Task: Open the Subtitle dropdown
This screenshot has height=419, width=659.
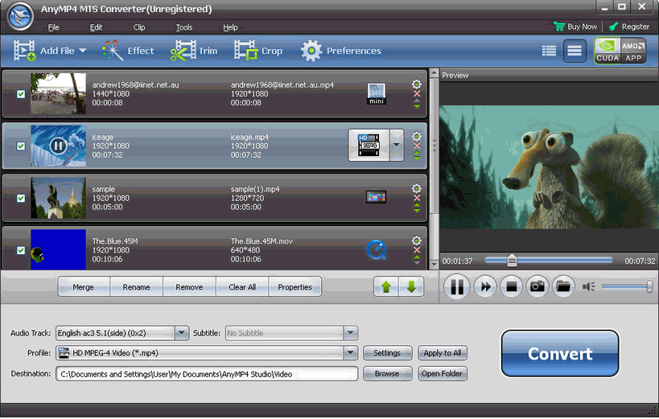Action: (351, 333)
